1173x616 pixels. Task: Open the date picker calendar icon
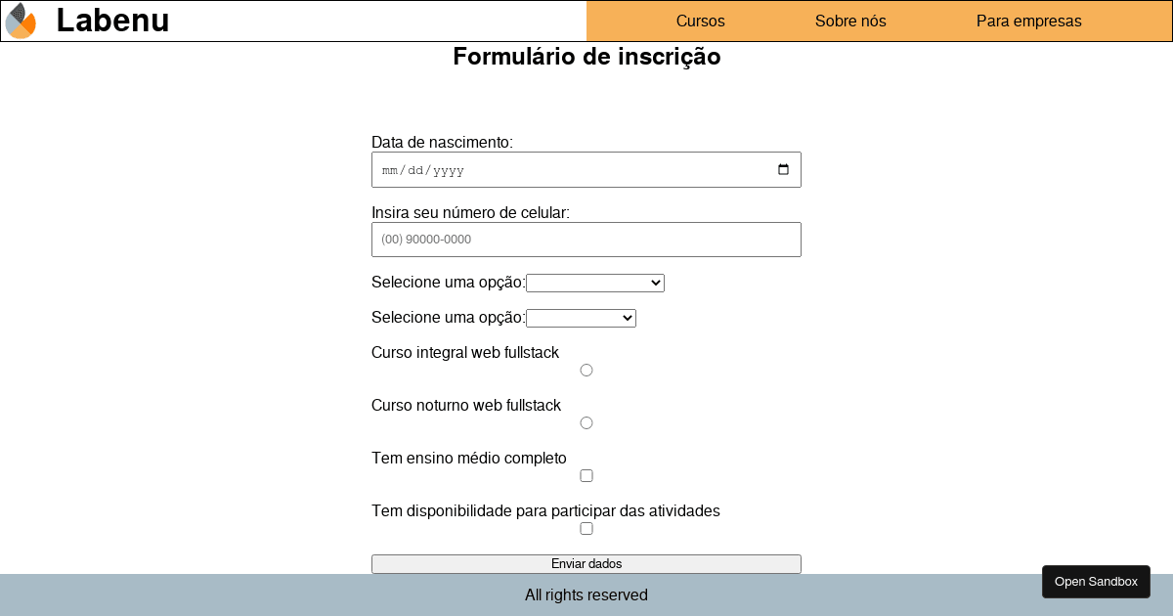pos(783,169)
